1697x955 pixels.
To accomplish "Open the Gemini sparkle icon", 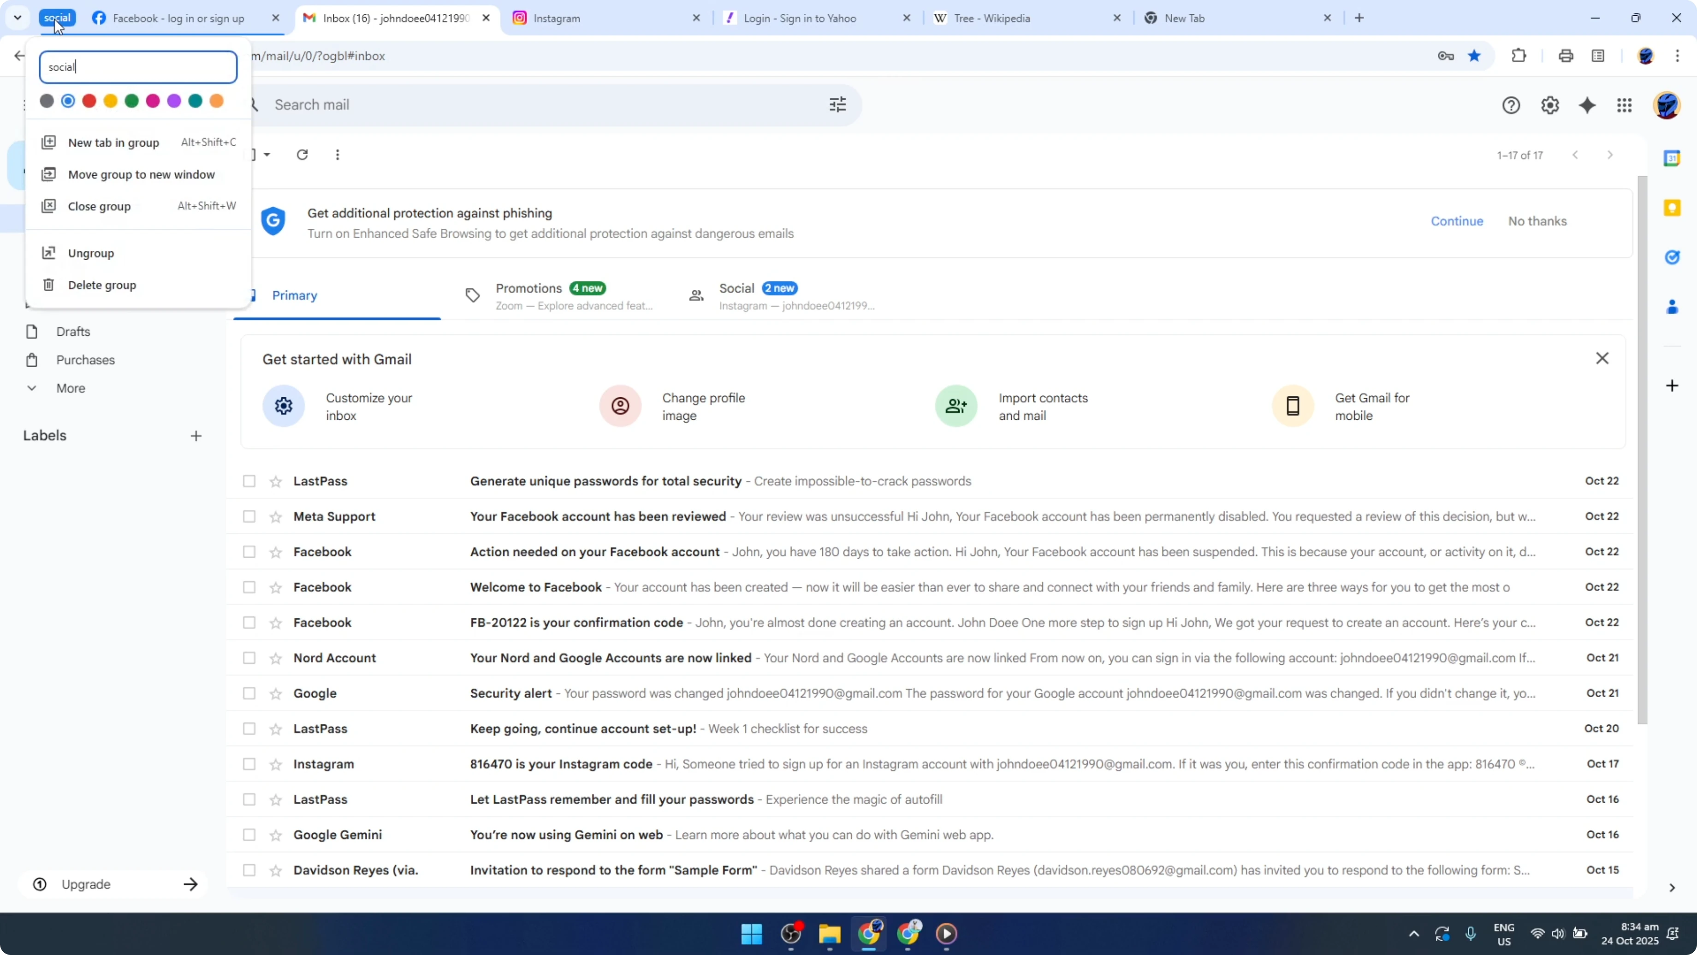I will coord(1588,106).
